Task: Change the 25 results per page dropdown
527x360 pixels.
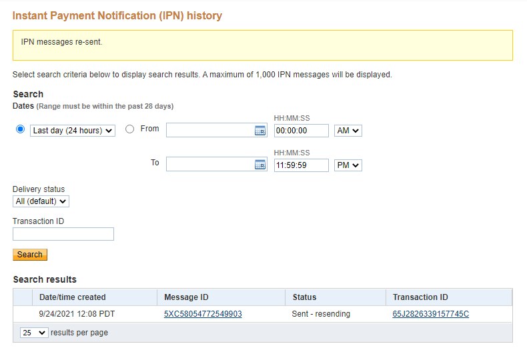Action: (x=34, y=332)
